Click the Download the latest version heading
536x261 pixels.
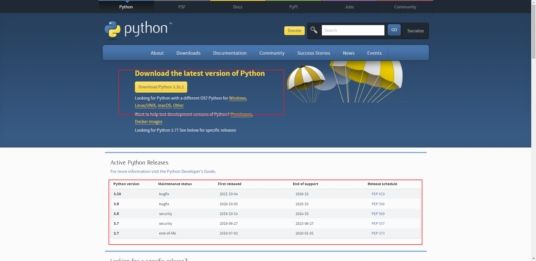(x=200, y=73)
